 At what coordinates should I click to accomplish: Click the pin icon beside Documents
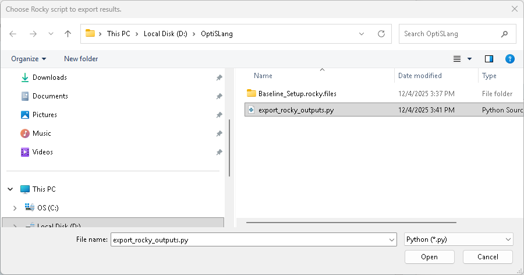[219, 96]
